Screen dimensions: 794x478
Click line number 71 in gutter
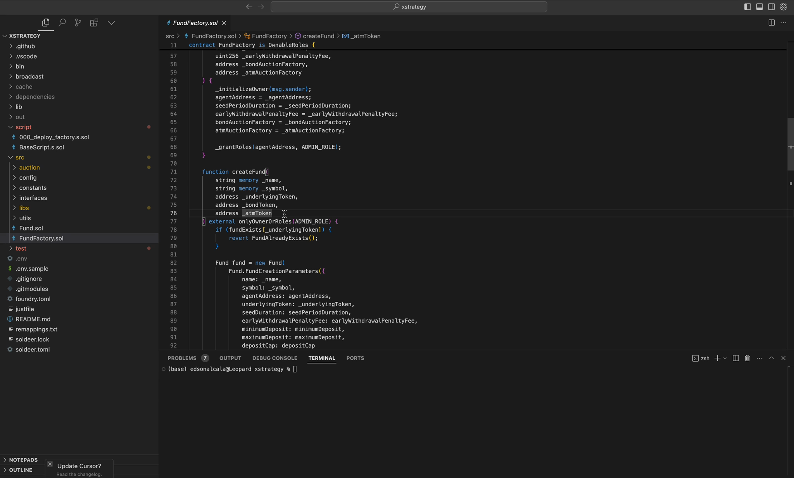point(173,172)
